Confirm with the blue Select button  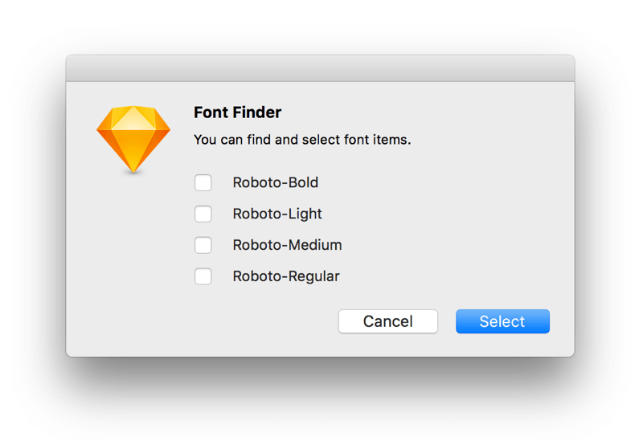point(503,321)
